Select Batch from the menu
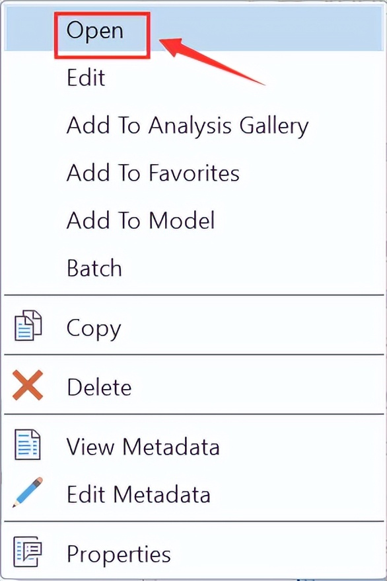Screen dimensions: 387x581 [94, 268]
